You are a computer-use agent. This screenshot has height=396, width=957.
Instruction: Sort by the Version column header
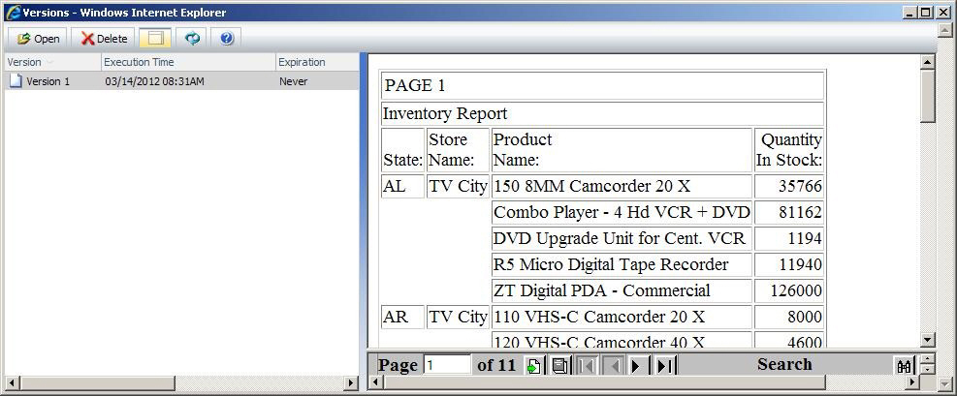coord(51,62)
